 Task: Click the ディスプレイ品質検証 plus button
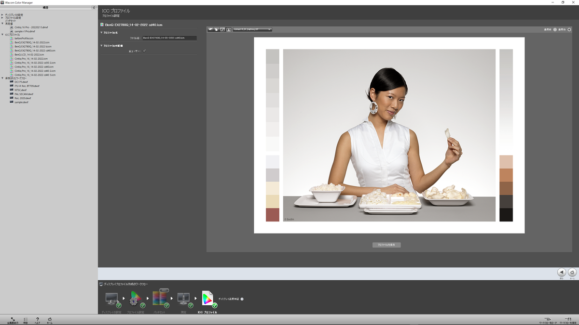coord(242,299)
